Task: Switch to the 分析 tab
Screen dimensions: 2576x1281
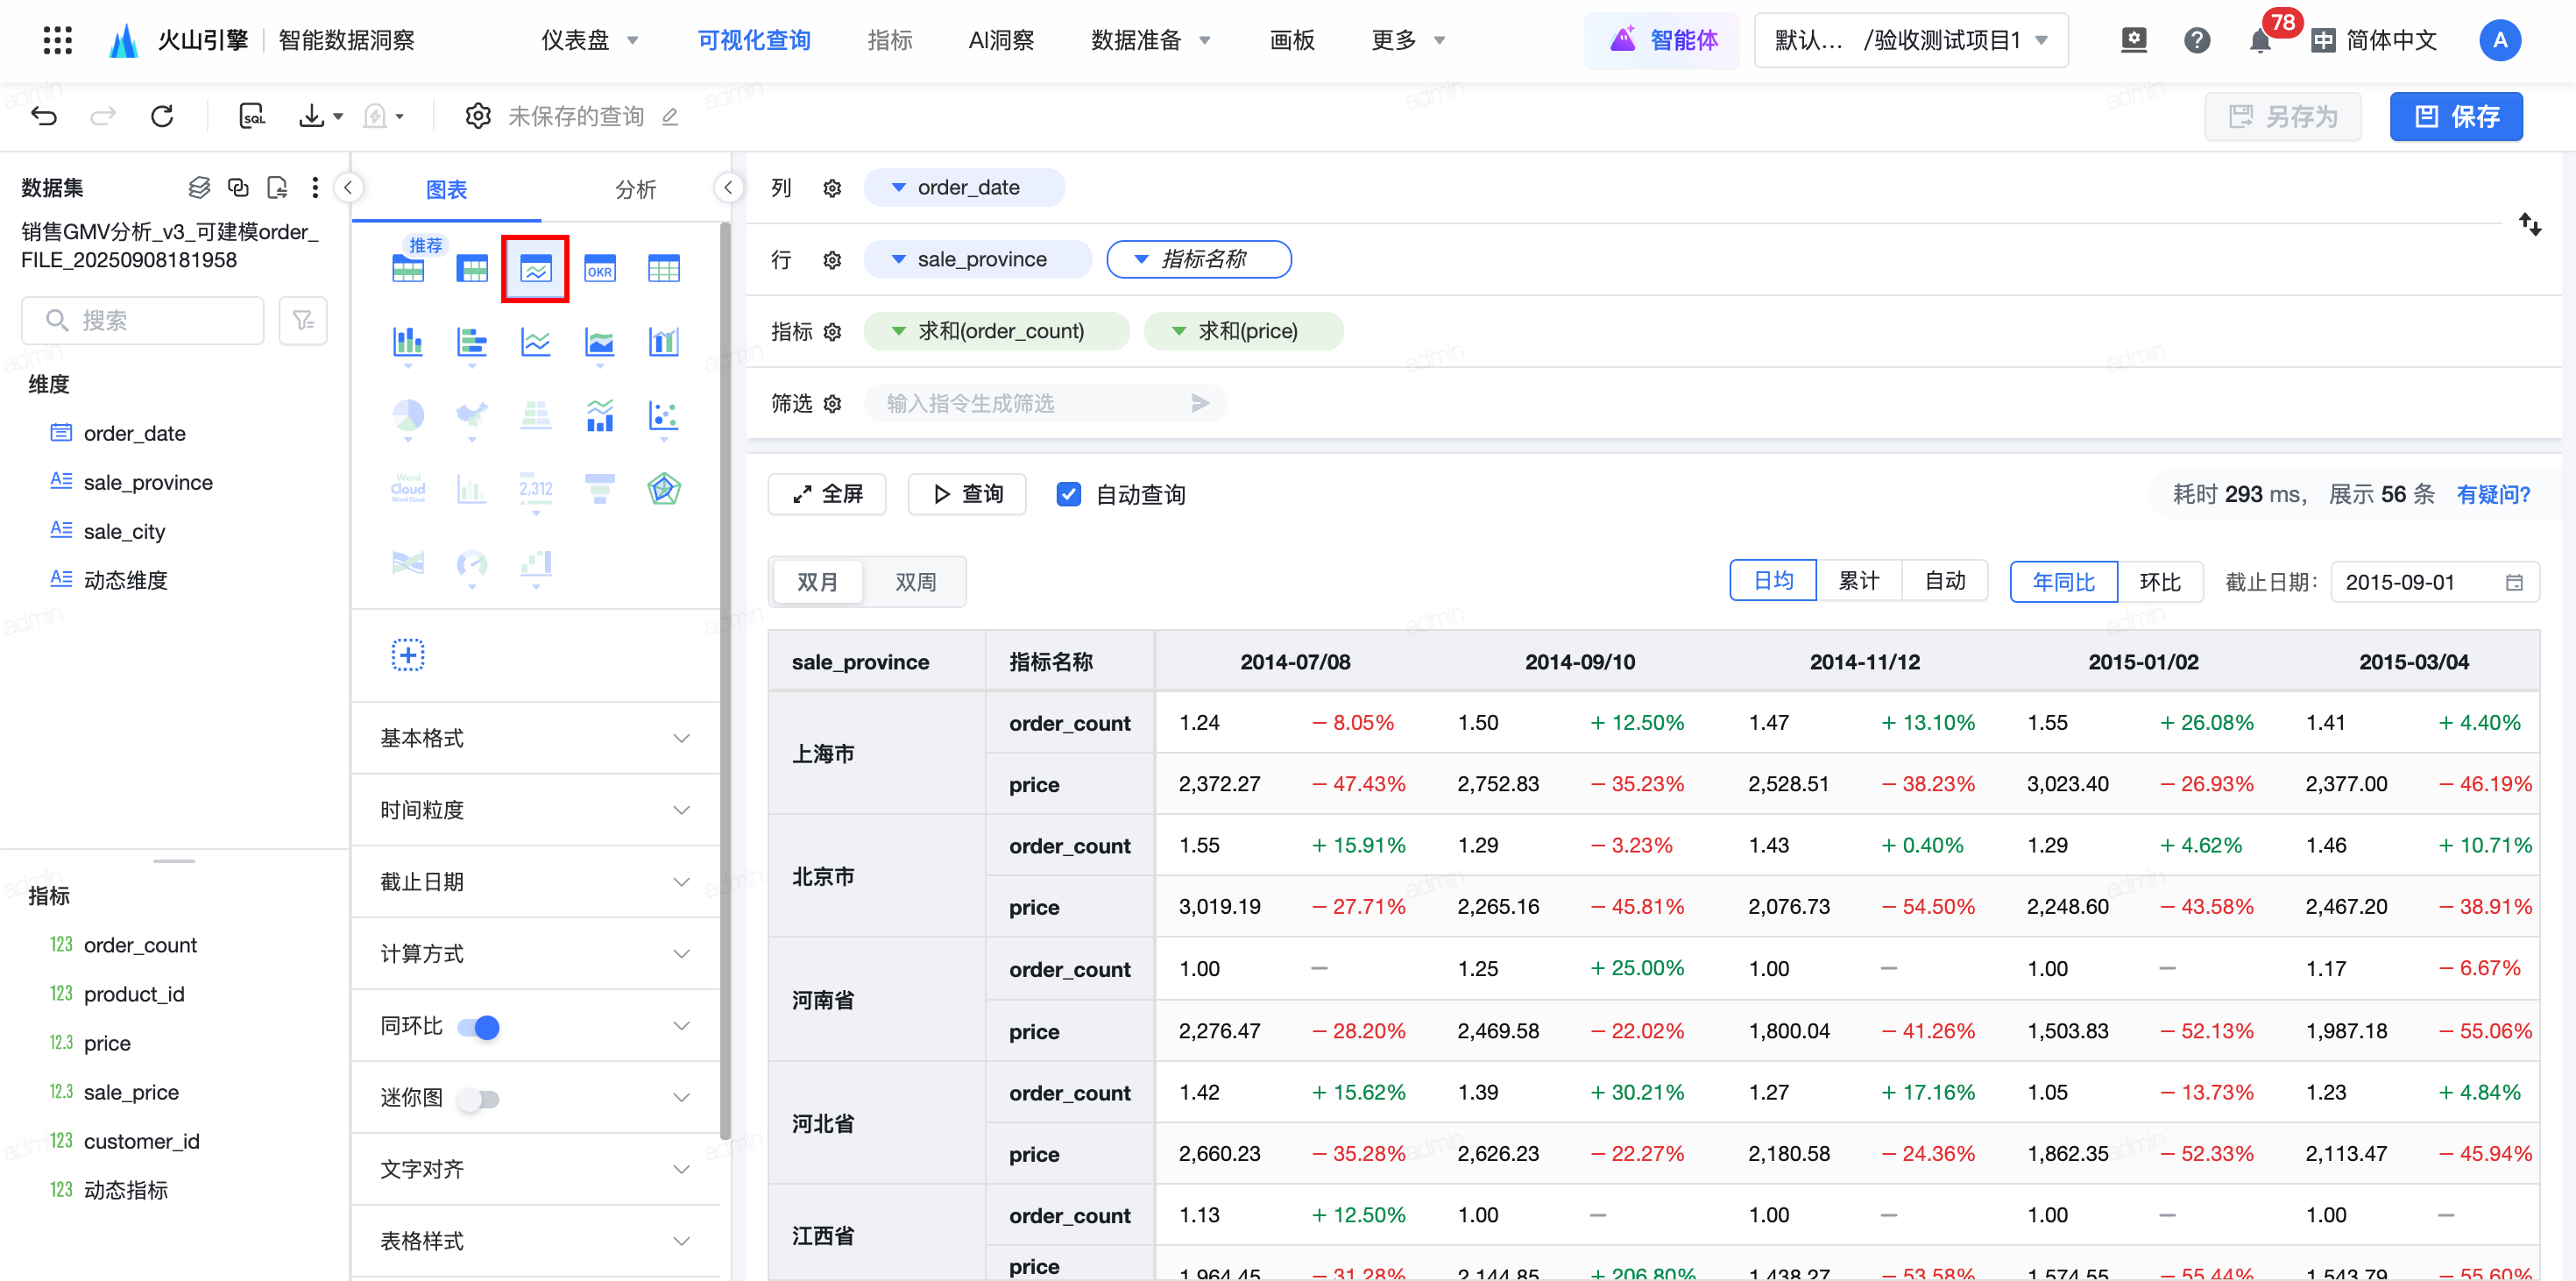Action: click(635, 189)
